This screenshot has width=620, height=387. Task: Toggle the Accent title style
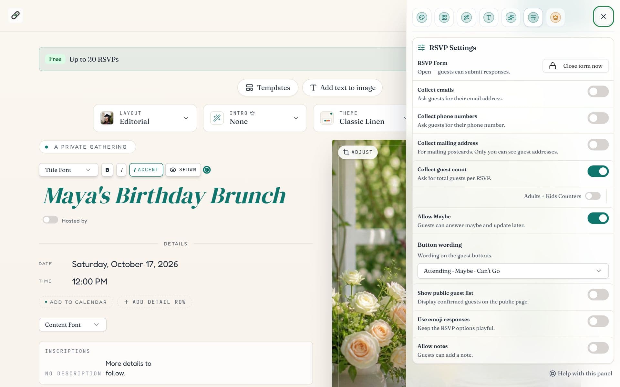(146, 170)
